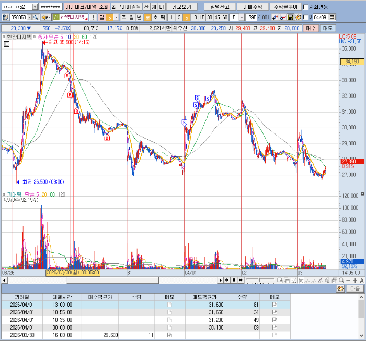Click the floppy disk save icon
This screenshot has height=341, width=366.
290,17
